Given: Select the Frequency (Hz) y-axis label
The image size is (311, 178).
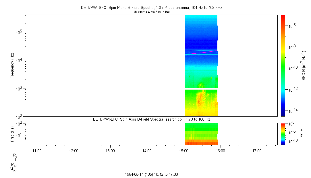Looking at the screenshot, I should point(13,65).
